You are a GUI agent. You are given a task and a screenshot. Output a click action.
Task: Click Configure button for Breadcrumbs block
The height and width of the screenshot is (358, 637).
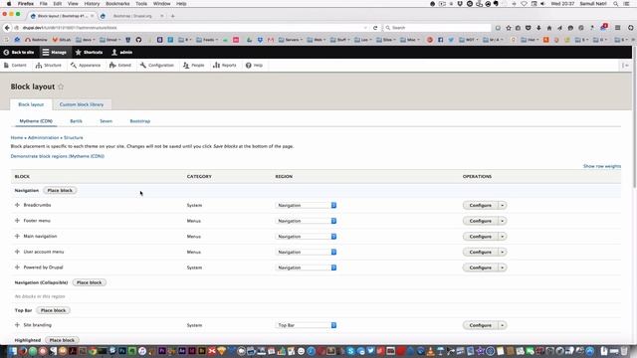click(481, 206)
